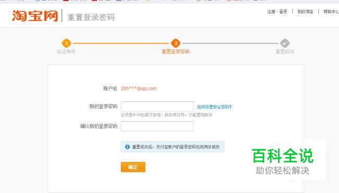This screenshot has width=339, height=193.
Task: Click the Taobao logo
Action: (35, 16)
